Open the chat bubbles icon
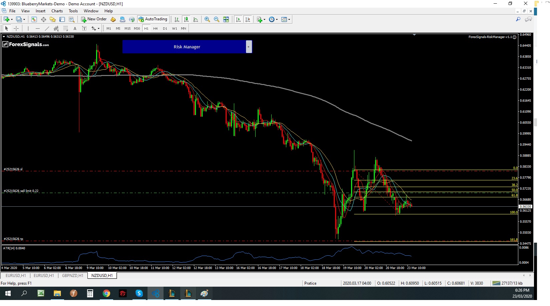 click(528, 19)
